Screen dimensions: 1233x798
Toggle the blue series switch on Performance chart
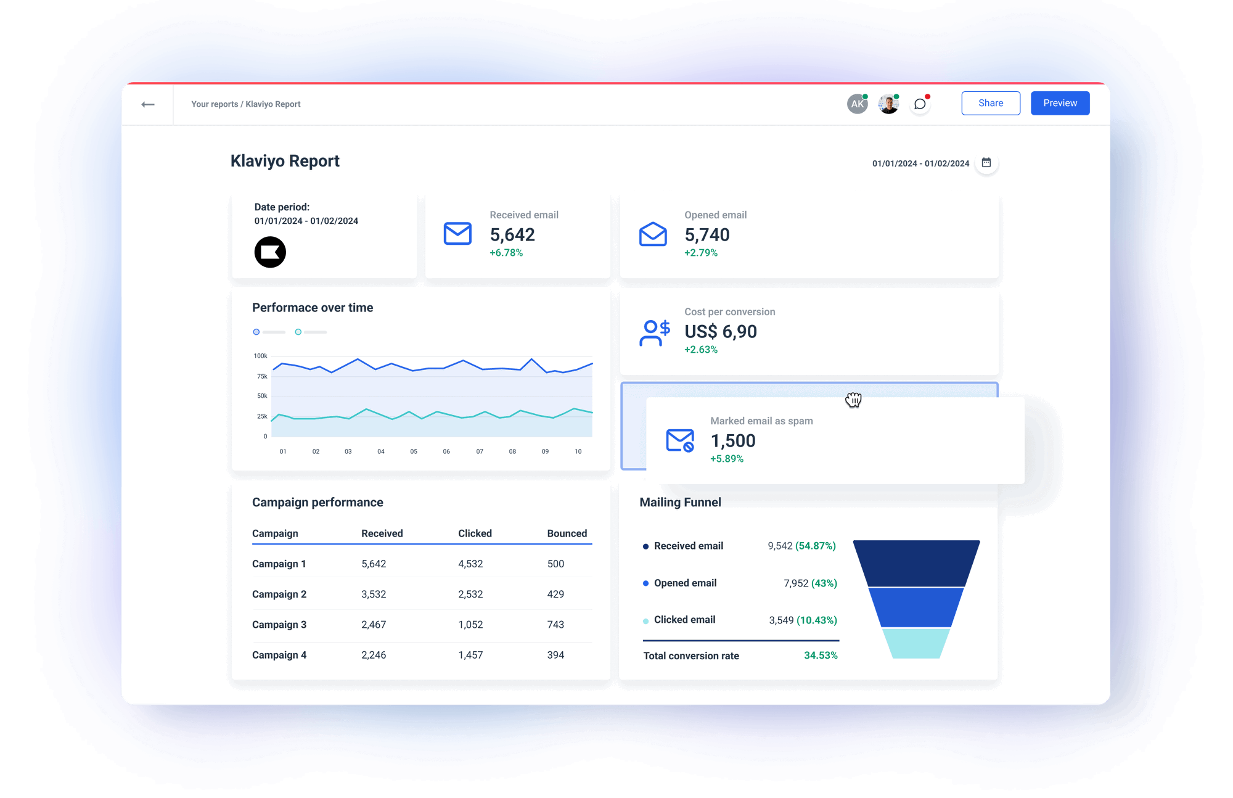256,332
